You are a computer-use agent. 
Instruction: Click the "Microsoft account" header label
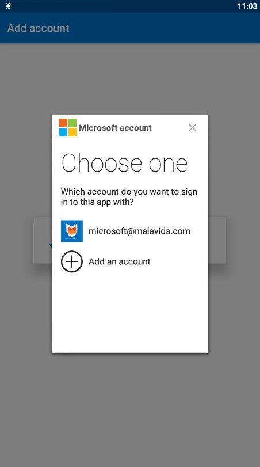coord(115,128)
